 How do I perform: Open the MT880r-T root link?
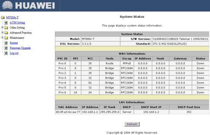click(x=12, y=17)
